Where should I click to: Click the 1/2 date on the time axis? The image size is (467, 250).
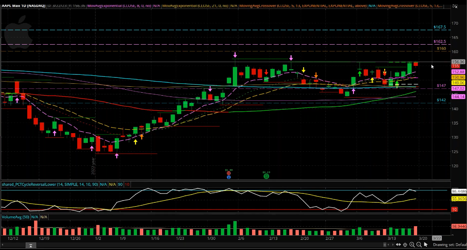98,239
